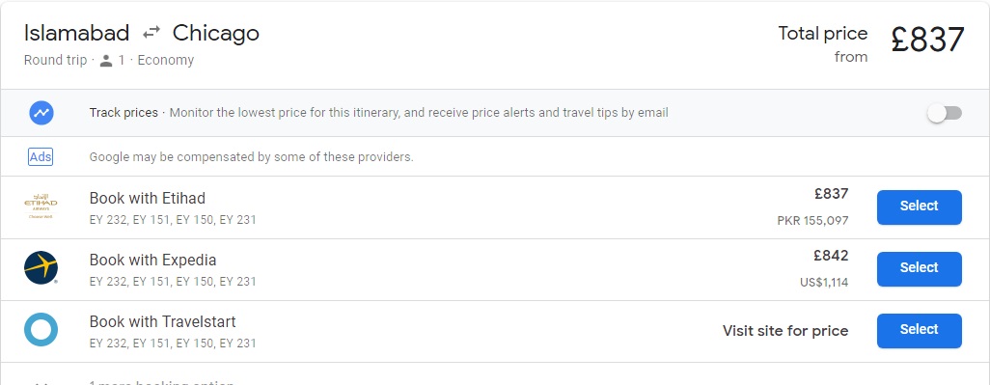Click the £837 Etihad price

[x=832, y=194]
